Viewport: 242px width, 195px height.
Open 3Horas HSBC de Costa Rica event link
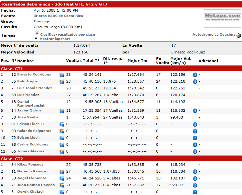58,16
